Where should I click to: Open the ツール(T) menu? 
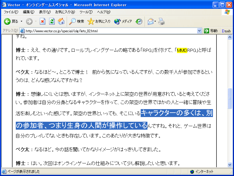86,12
